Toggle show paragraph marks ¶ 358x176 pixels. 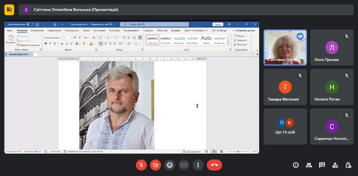click(x=140, y=38)
